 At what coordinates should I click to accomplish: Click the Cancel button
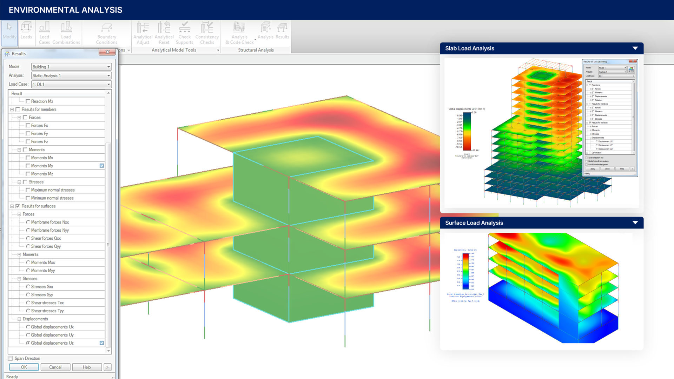click(55, 367)
